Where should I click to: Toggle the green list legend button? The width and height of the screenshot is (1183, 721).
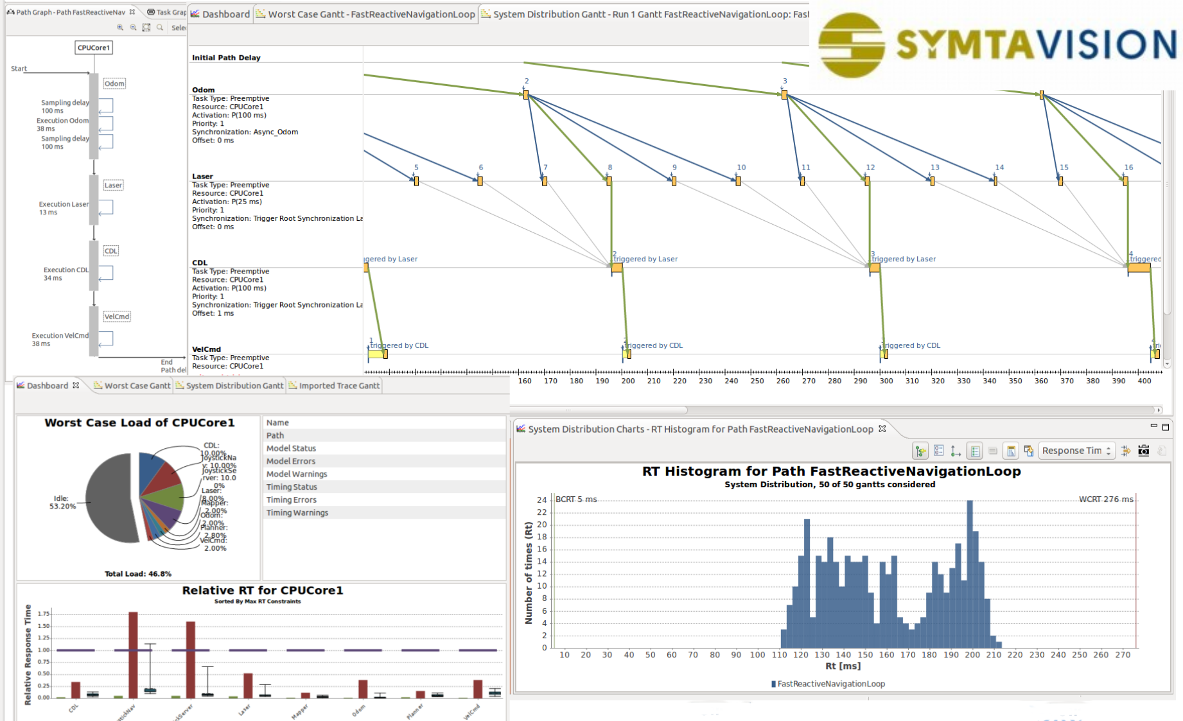coord(974,451)
